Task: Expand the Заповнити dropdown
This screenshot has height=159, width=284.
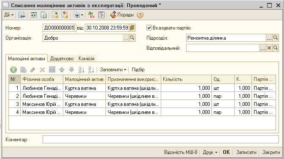Action: pos(113,70)
